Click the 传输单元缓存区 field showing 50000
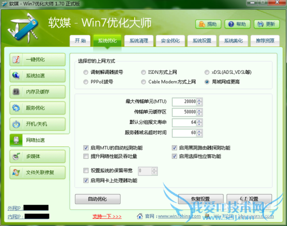 coord(184,112)
